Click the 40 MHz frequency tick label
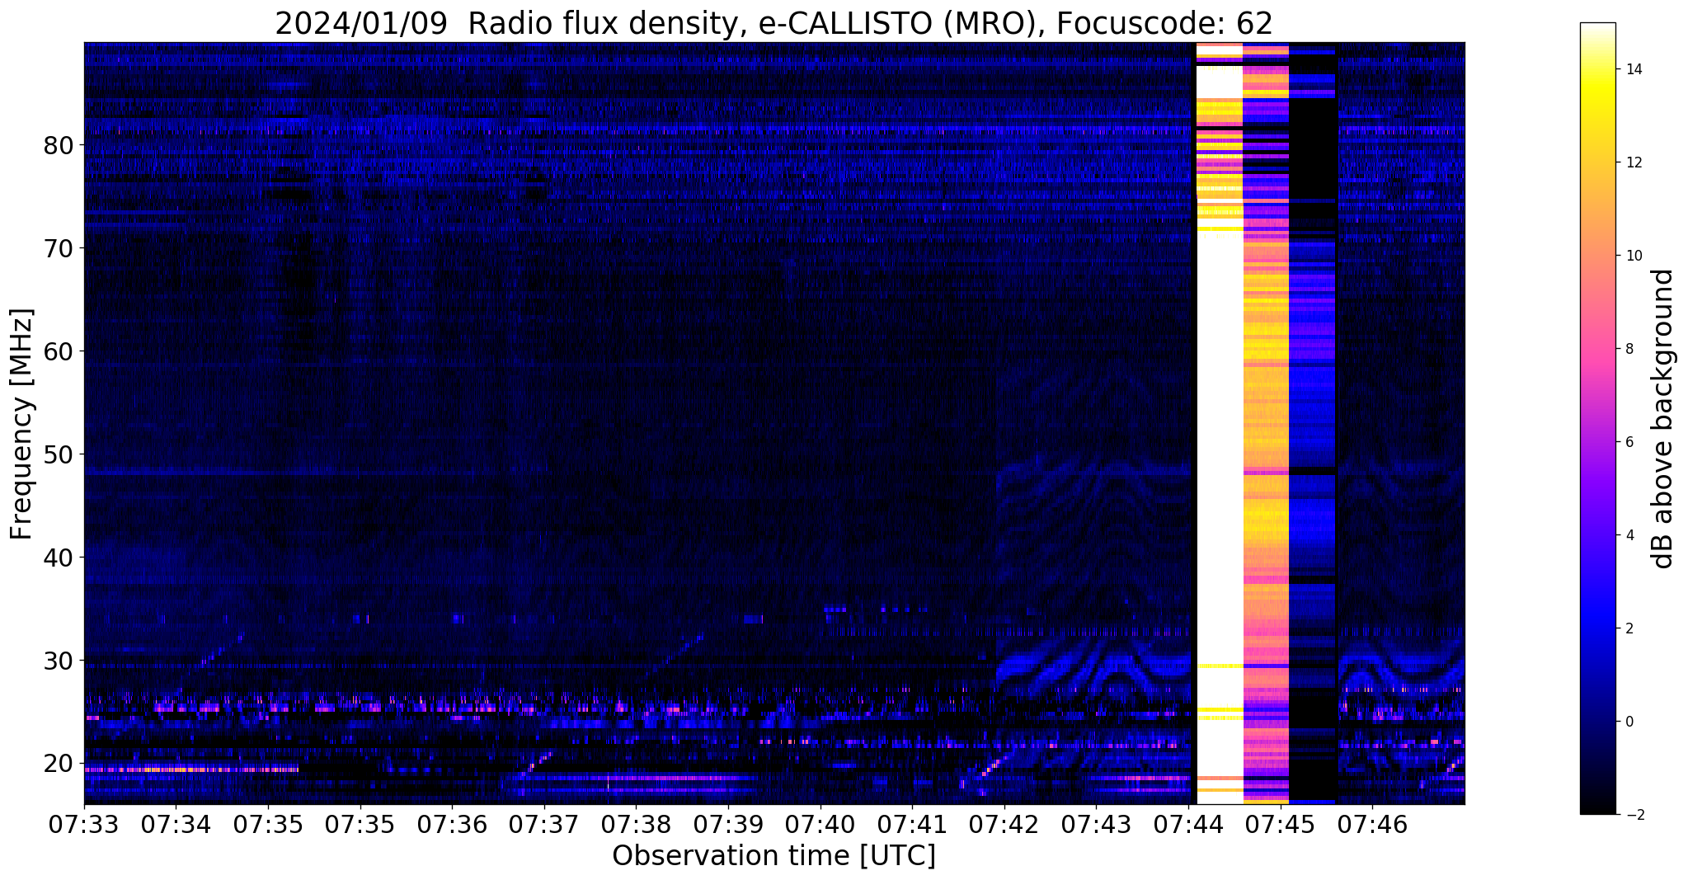 (59, 558)
